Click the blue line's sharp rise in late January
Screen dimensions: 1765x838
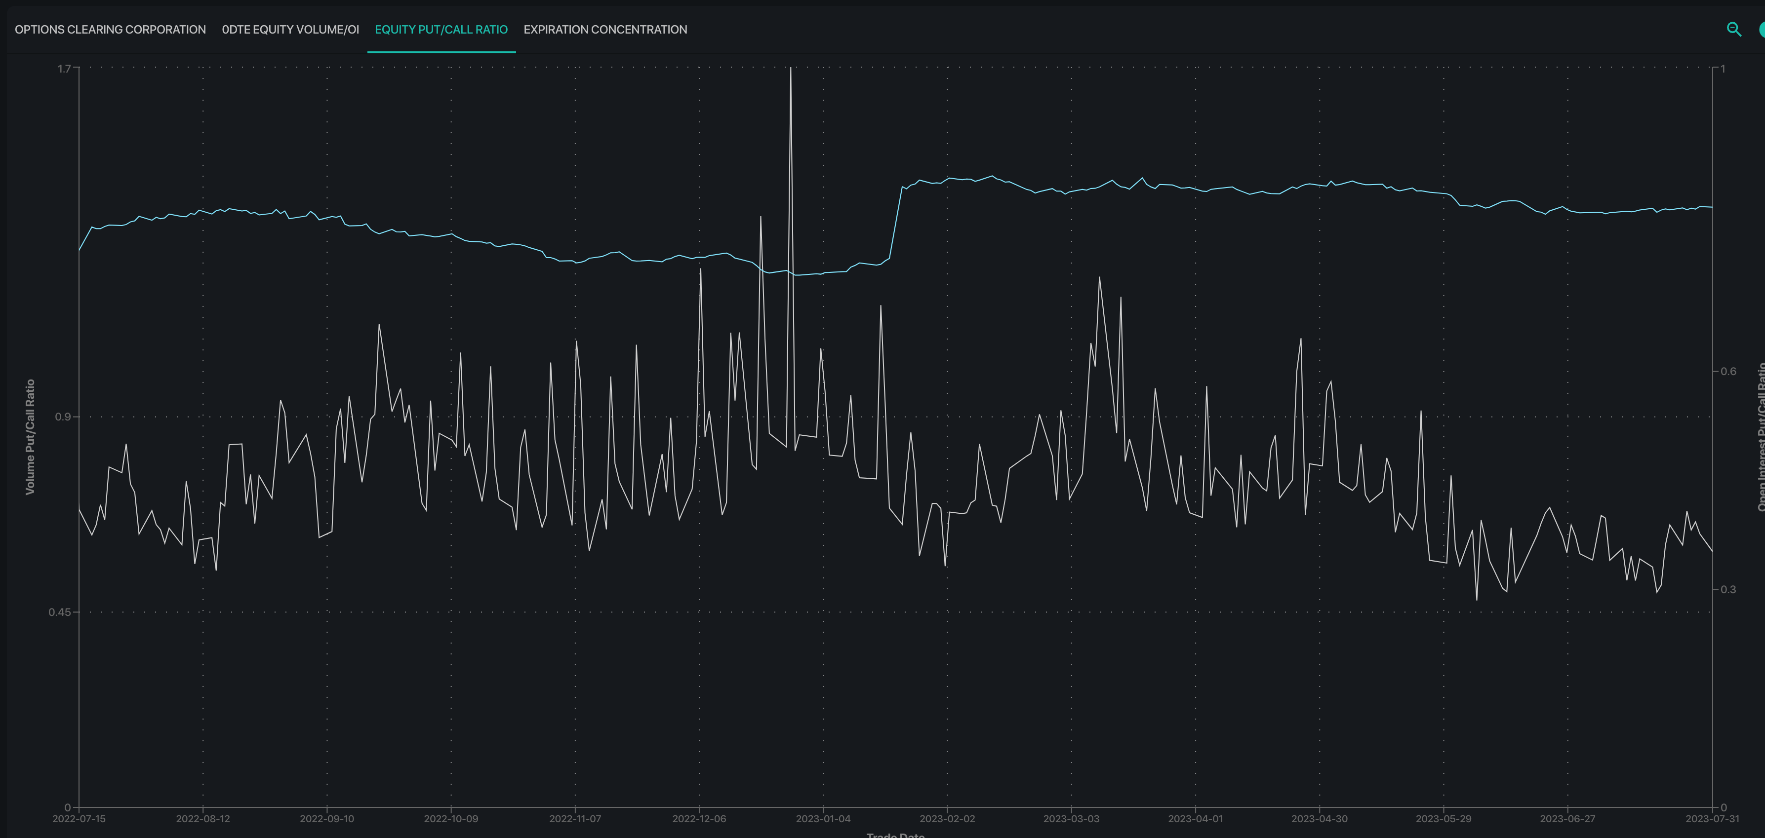(x=895, y=223)
